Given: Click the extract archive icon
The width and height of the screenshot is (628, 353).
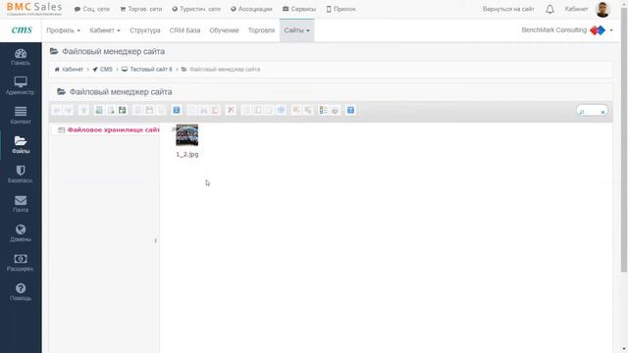Looking at the screenshot, I should (296, 110).
